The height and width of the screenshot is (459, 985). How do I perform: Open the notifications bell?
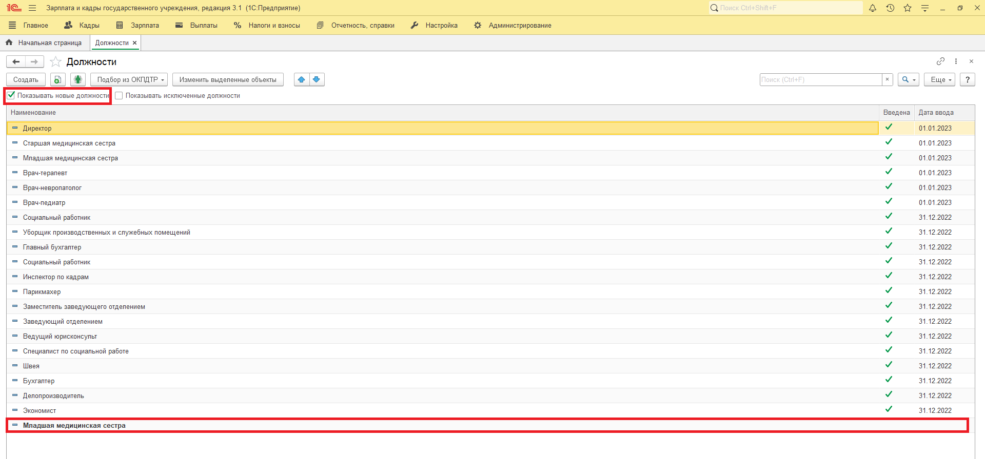pyautogui.click(x=873, y=8)
